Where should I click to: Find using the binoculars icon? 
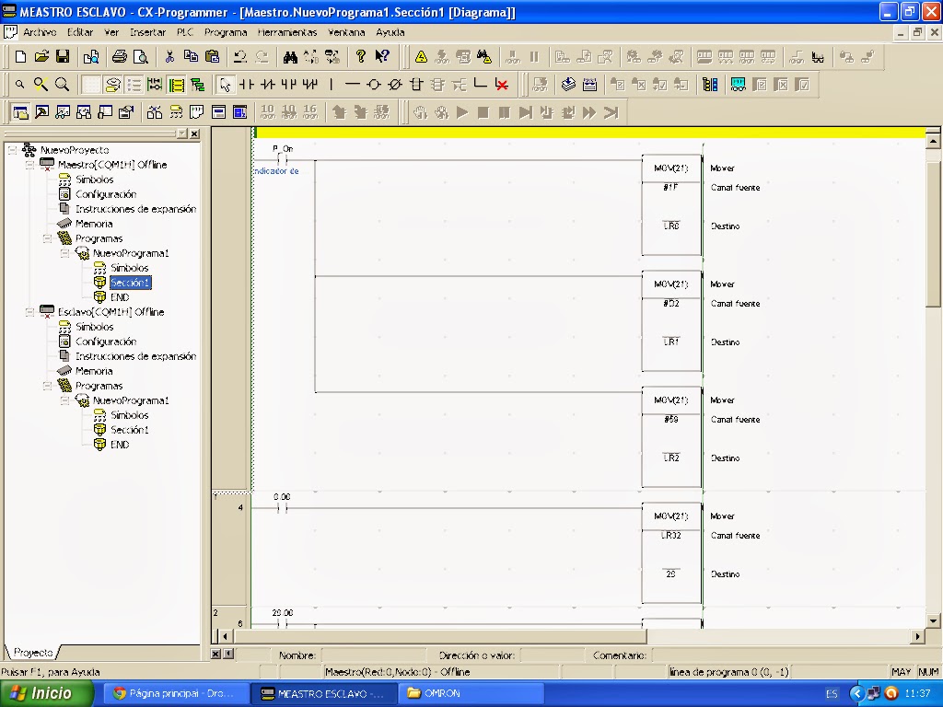pos(290,56)
